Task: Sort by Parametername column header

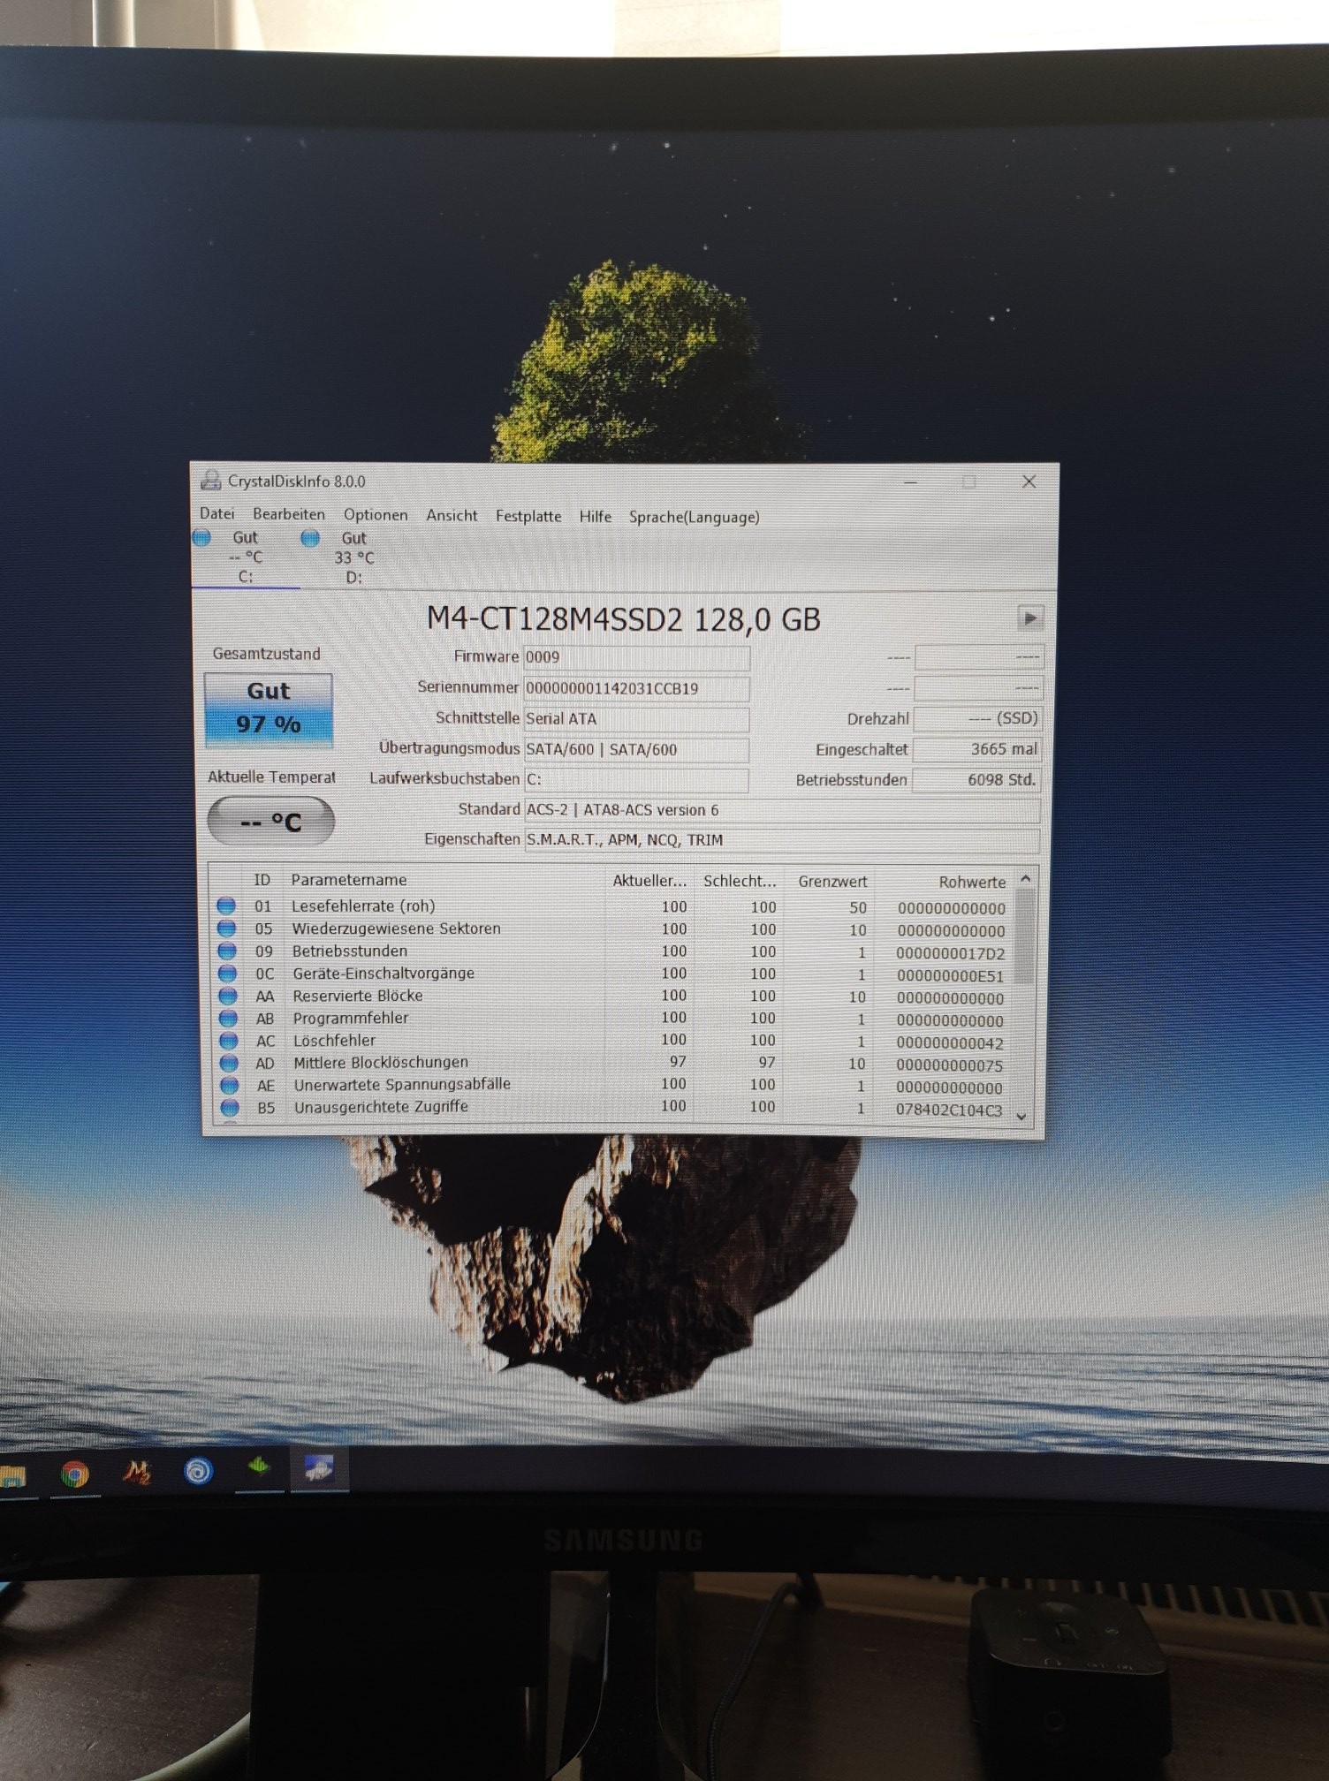Action: [x=349, y=880]
